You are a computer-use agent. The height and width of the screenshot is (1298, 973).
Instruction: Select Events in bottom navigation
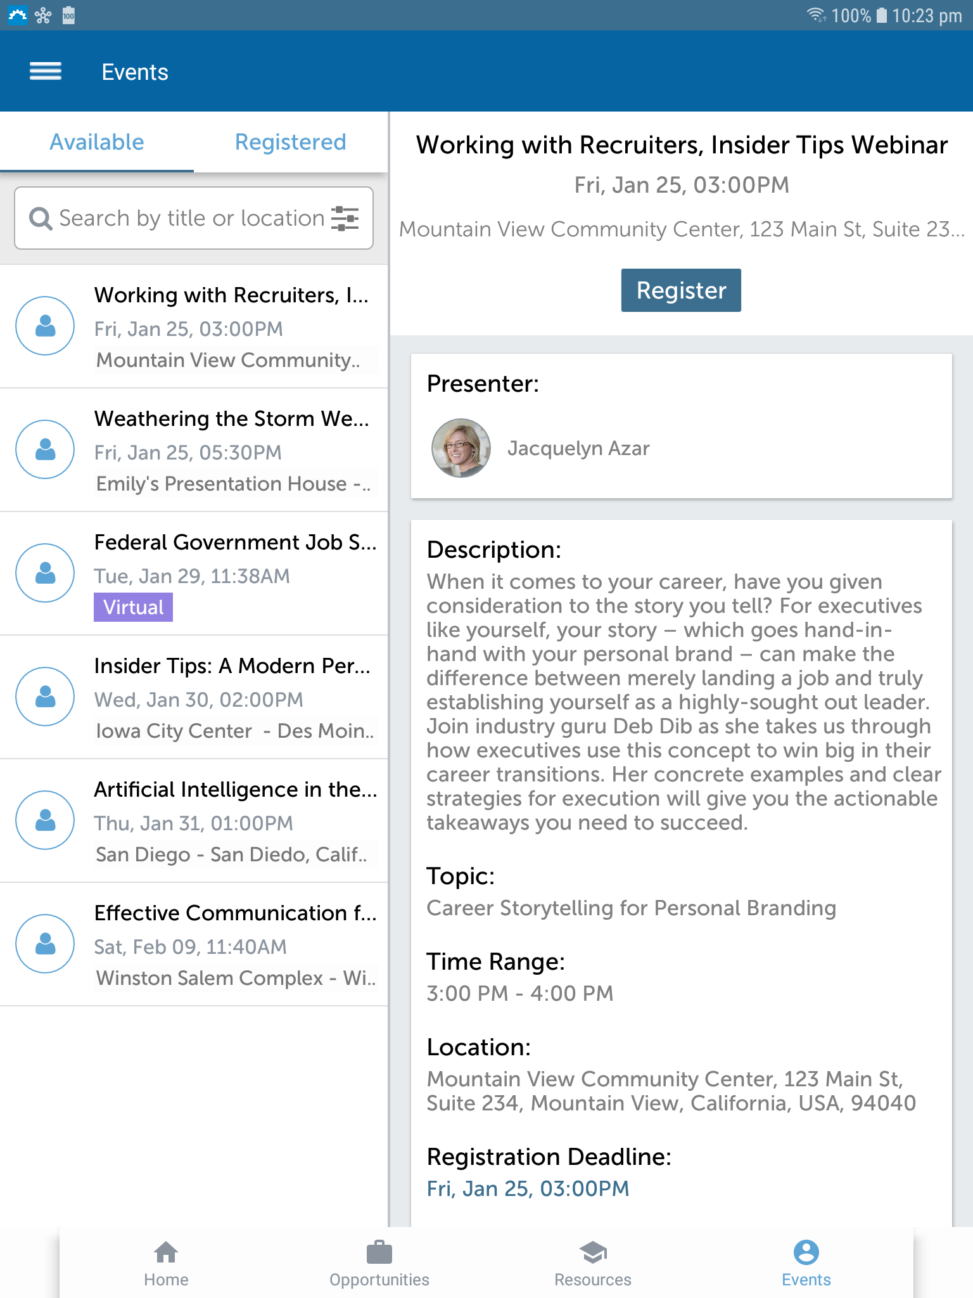[x=806, y=1264]
